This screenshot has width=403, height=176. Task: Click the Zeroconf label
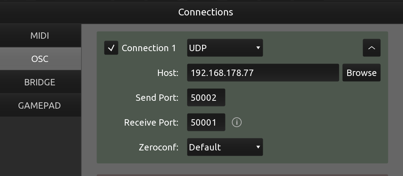coord(159,147)
